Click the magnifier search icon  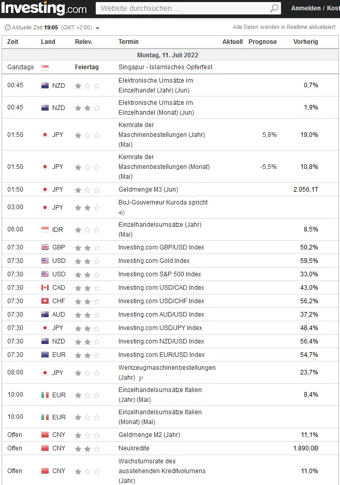click(x=274, y=8)
